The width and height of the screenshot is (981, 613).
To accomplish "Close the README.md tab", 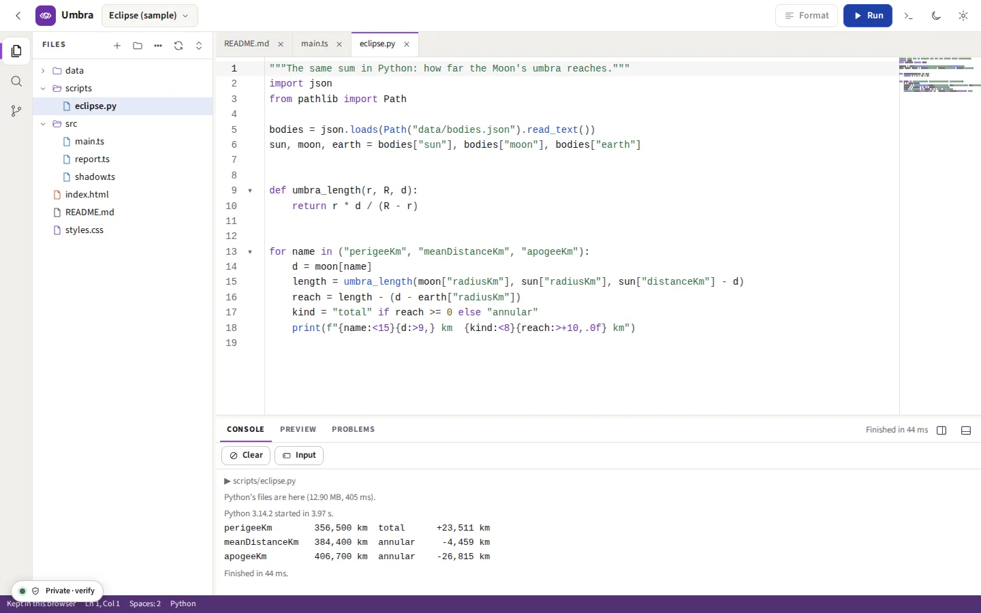I will coord(281,44).
